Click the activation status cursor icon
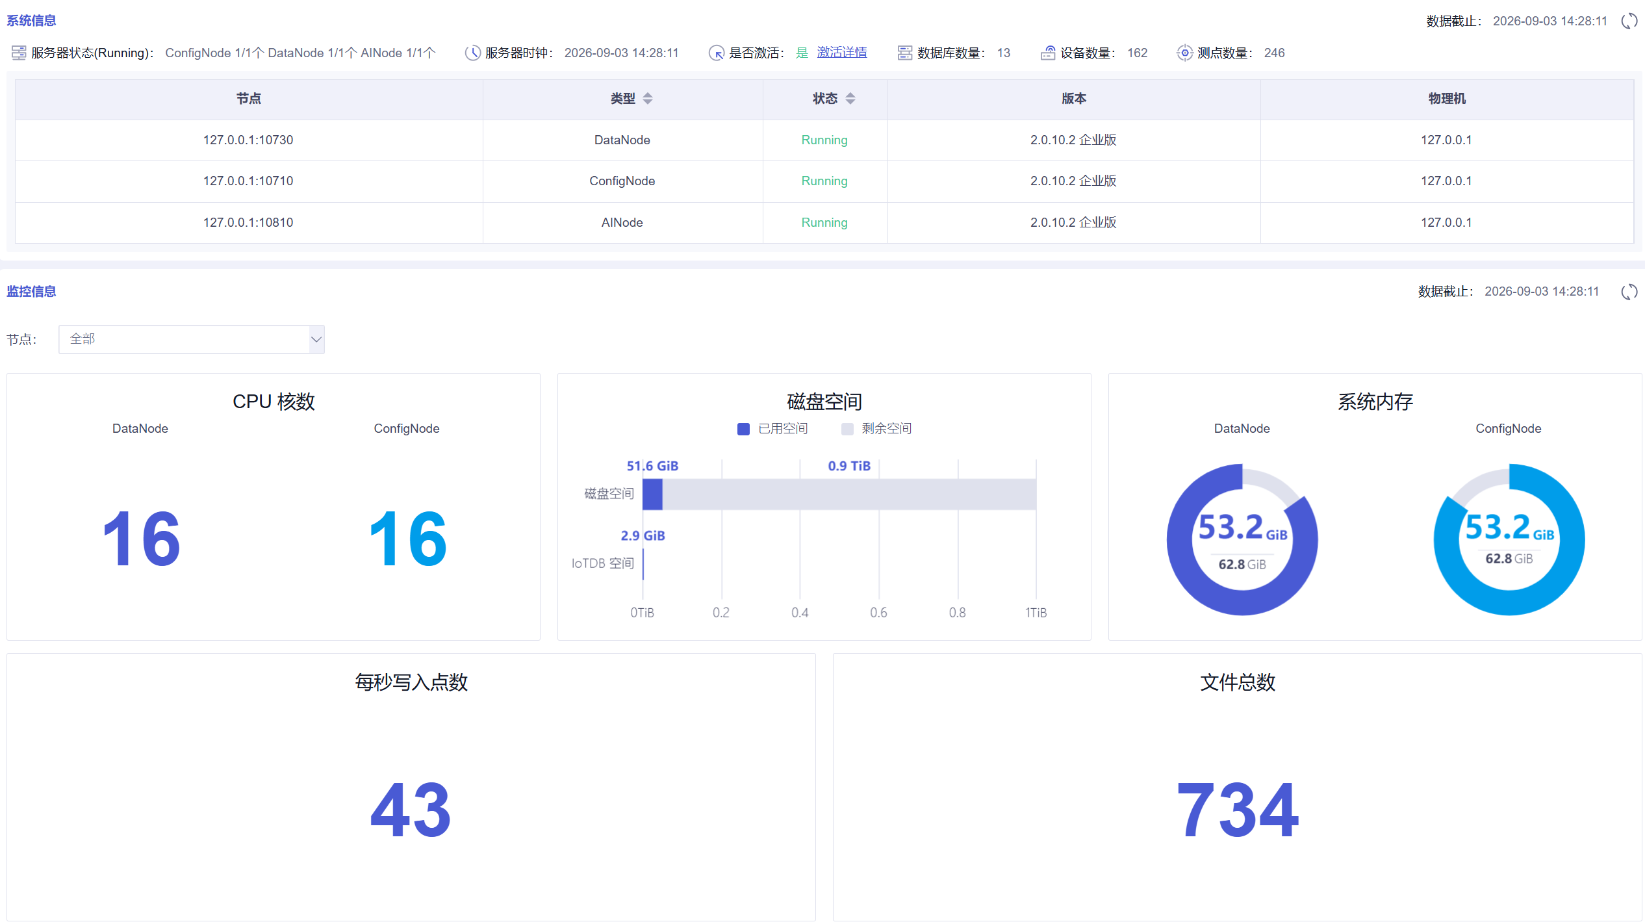 pyautogui.click(x=717, y=53)
